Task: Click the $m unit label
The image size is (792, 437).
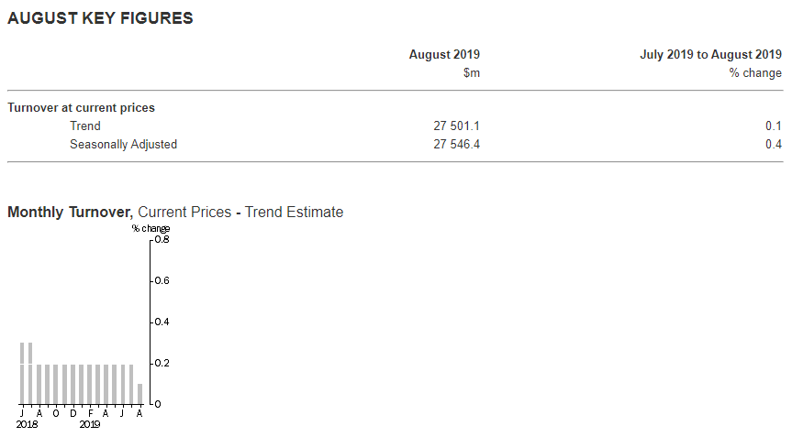Action: click(x=472, y=73)
